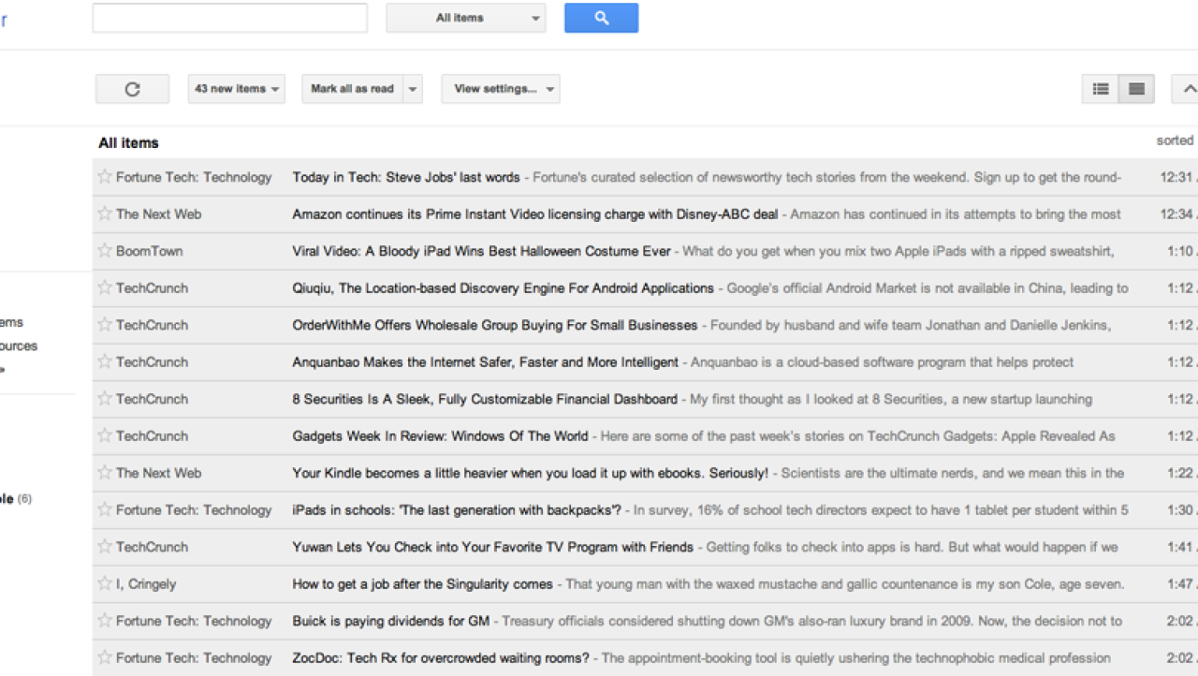Switch to expanded view icon
The width and height of the screenshot is (1198, 676).
(1136, 89)
